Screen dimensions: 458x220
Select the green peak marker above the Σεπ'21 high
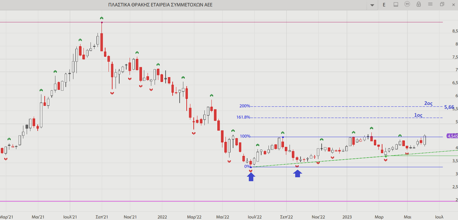click(x=101, y=18)
